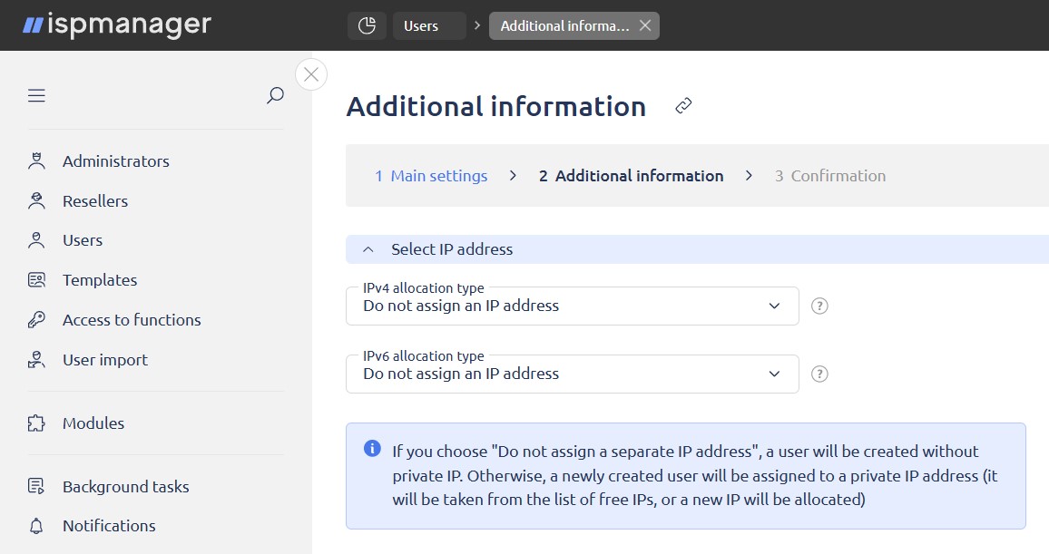The width and height of the screenshot is (1049, 554).
Task: Switch to the Users tab
Action: (x=429, y=26)
